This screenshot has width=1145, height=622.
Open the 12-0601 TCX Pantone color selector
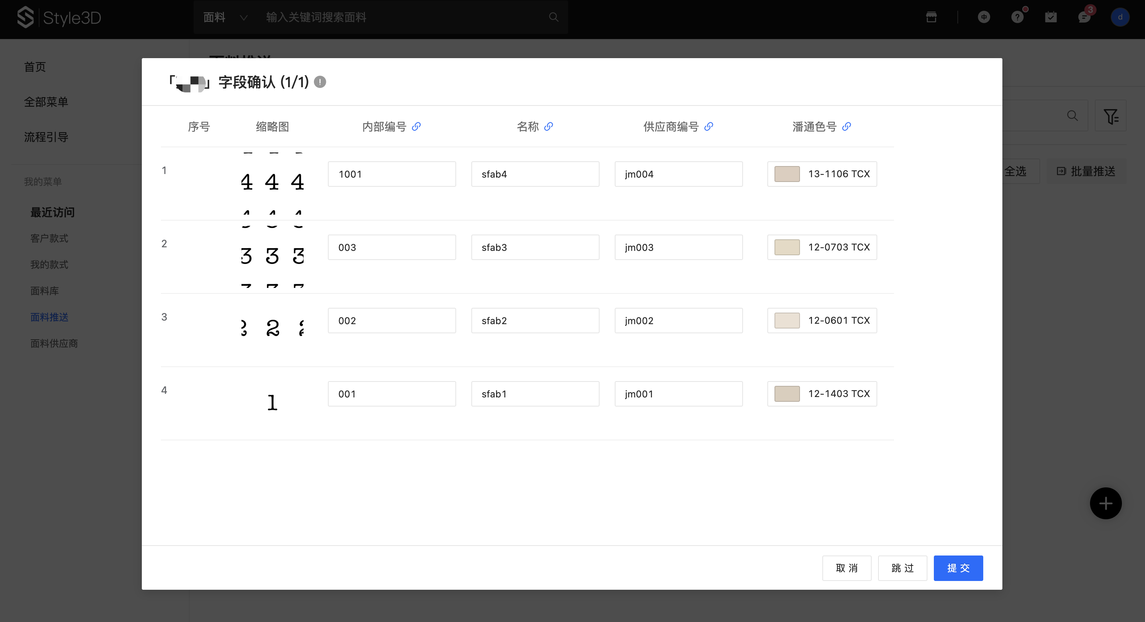(822, 321)
